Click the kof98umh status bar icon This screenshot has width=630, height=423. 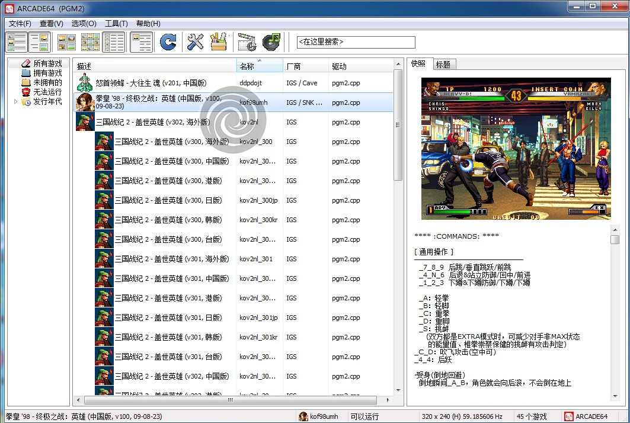(303, 416)
